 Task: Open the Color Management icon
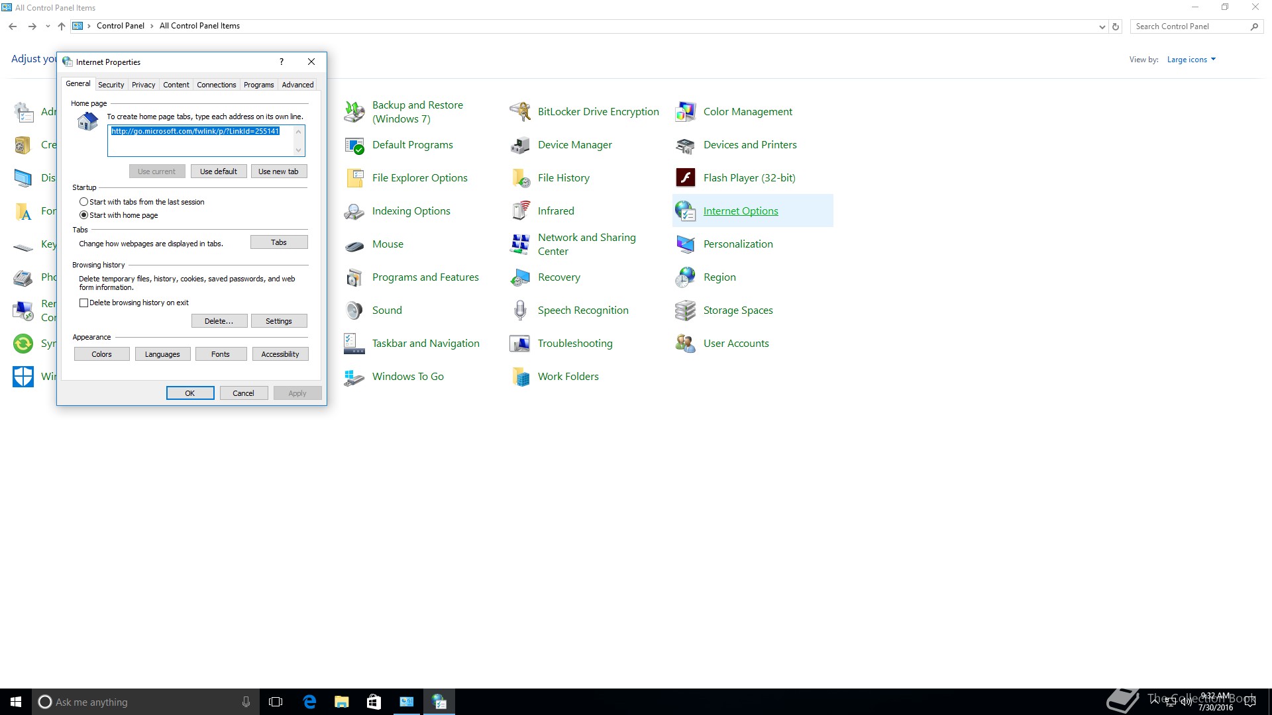click(686, 112)
